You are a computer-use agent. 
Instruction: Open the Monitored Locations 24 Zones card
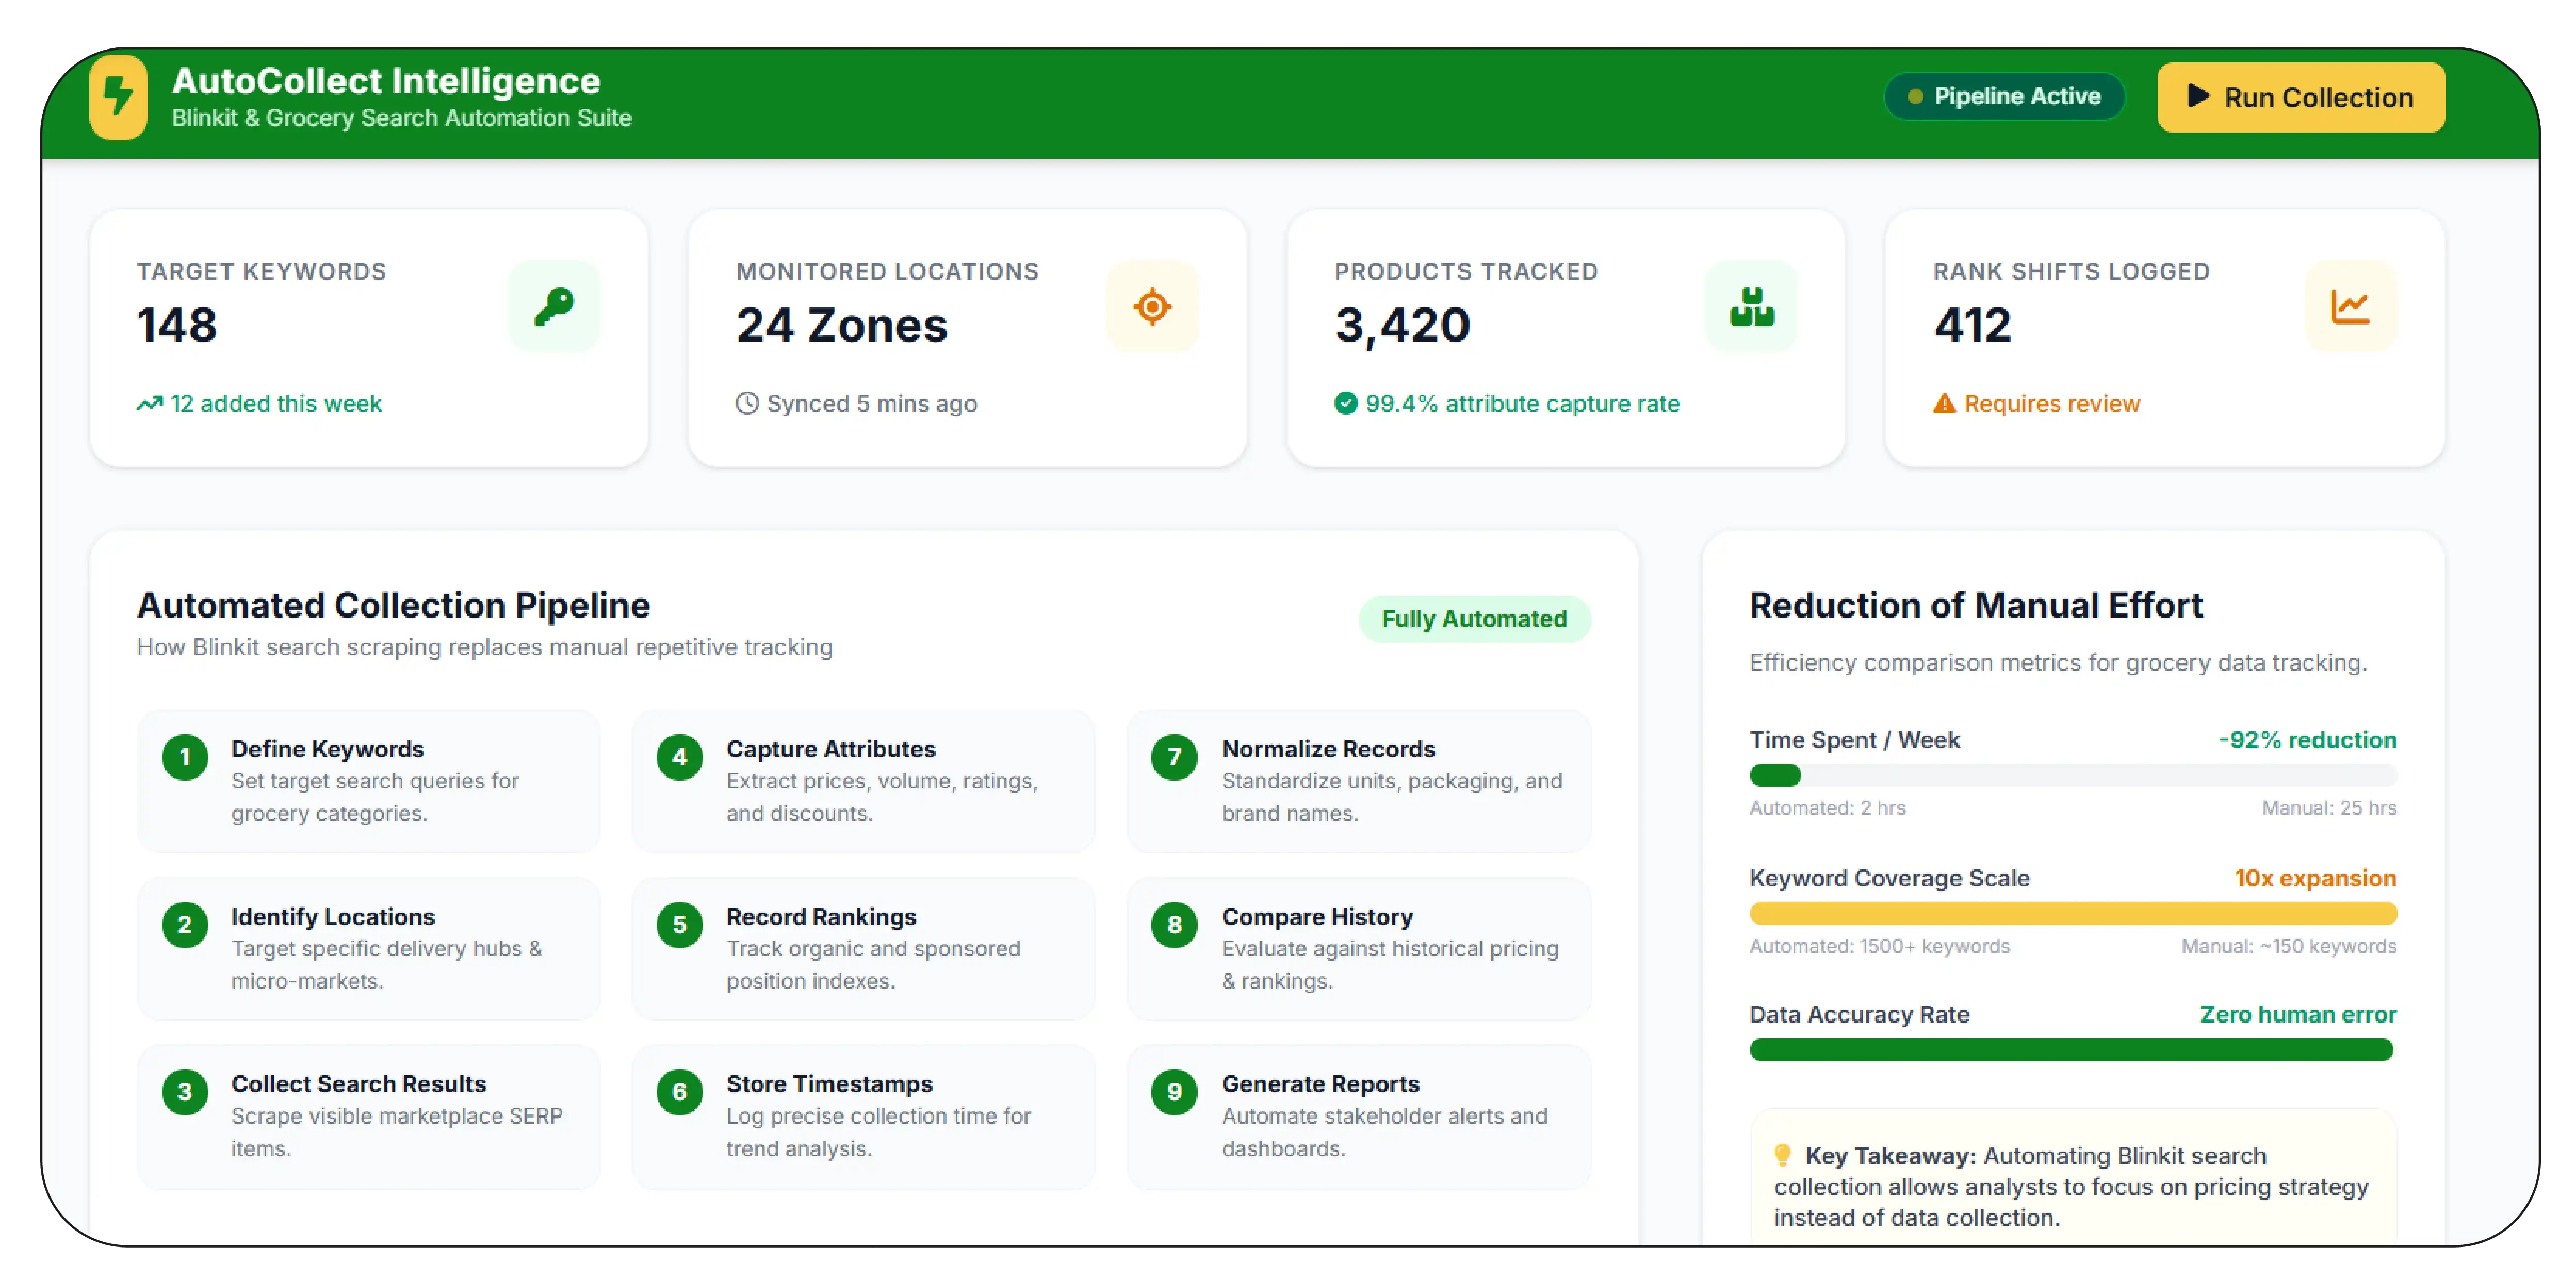967,338
